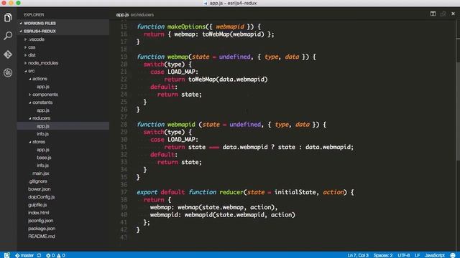Change indentation via Spaces: 2

[x=383, y=255]
